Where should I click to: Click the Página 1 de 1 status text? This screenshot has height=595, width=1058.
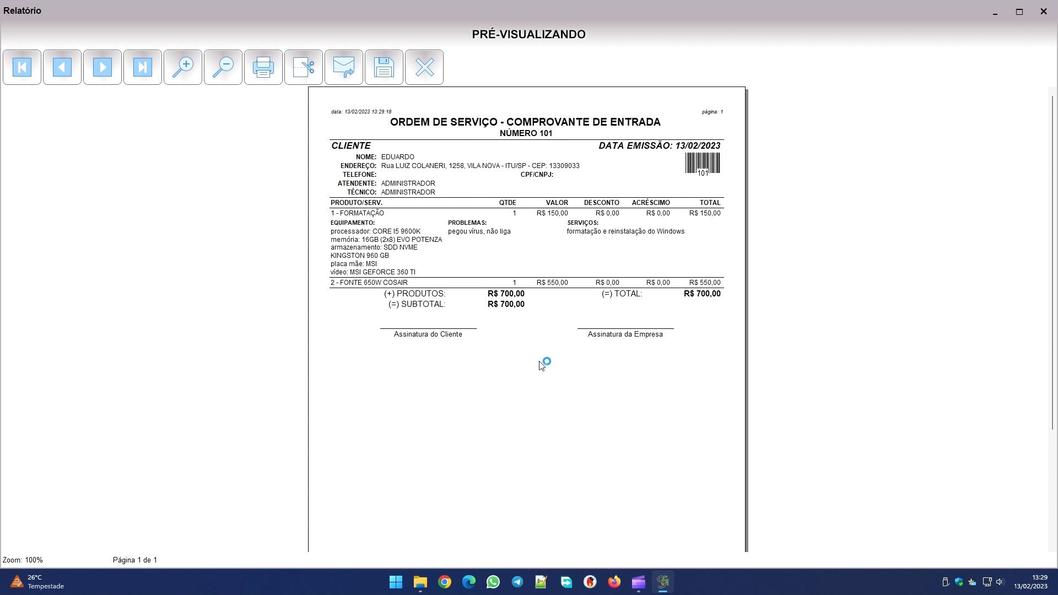click(x=135, y=560)
